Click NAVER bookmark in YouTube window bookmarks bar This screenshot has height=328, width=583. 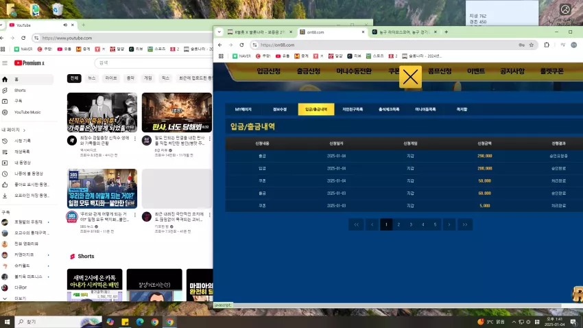pos(23,49)
